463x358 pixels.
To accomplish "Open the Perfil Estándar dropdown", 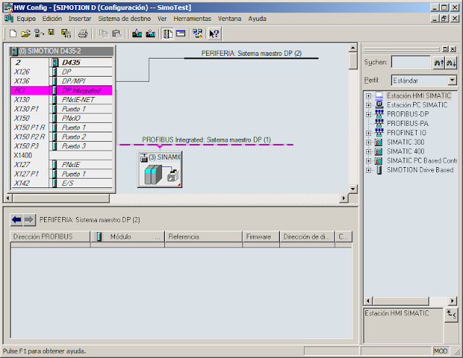I will click(x=452, y=80).
